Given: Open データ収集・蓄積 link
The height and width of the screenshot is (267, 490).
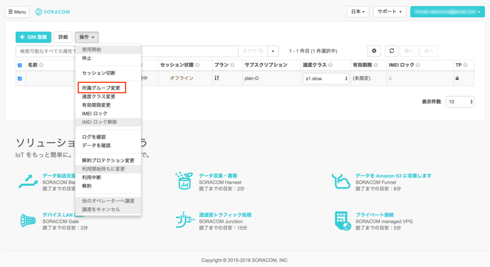Looking at the screenshot, I should point(218,176).
